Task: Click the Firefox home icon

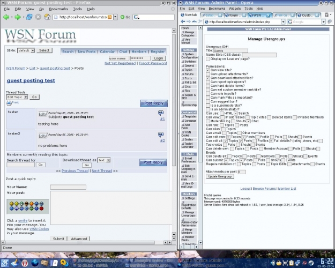Action: tap(47, 17)
